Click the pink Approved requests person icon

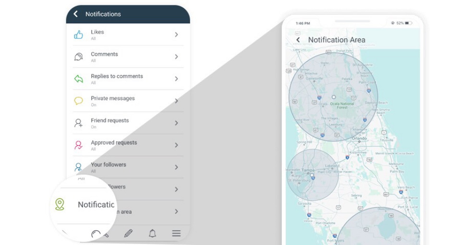pos(78,145)
